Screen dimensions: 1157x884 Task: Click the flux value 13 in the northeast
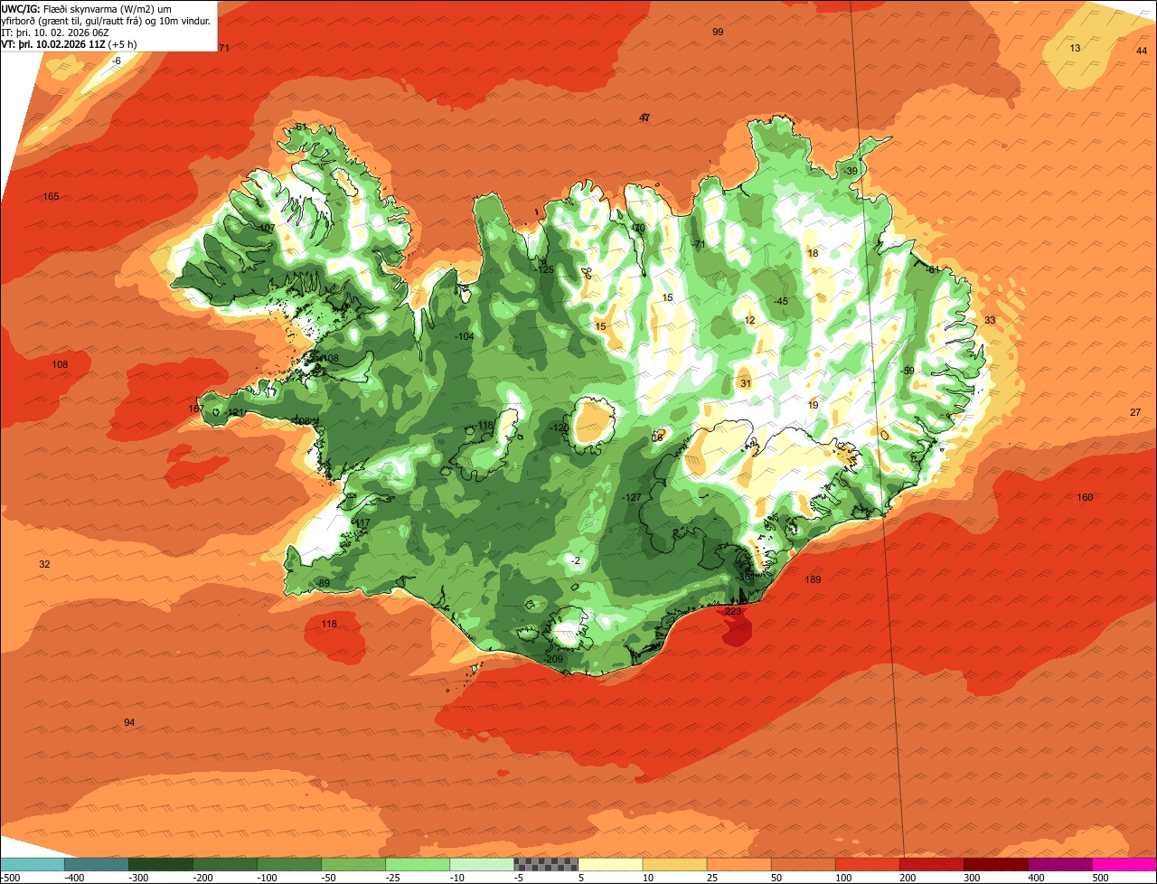1075,48
